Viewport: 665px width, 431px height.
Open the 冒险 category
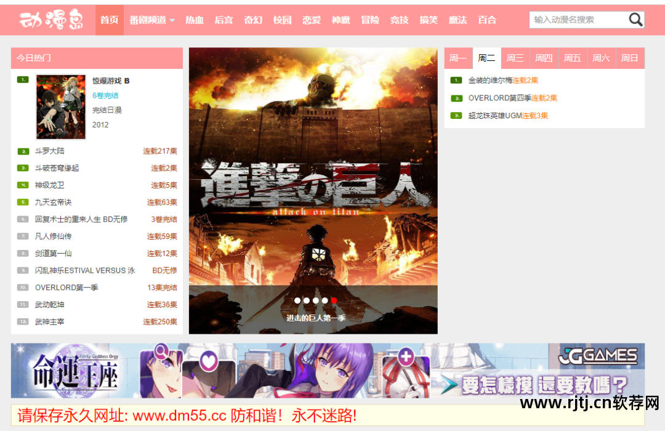(x=370, y=20)
